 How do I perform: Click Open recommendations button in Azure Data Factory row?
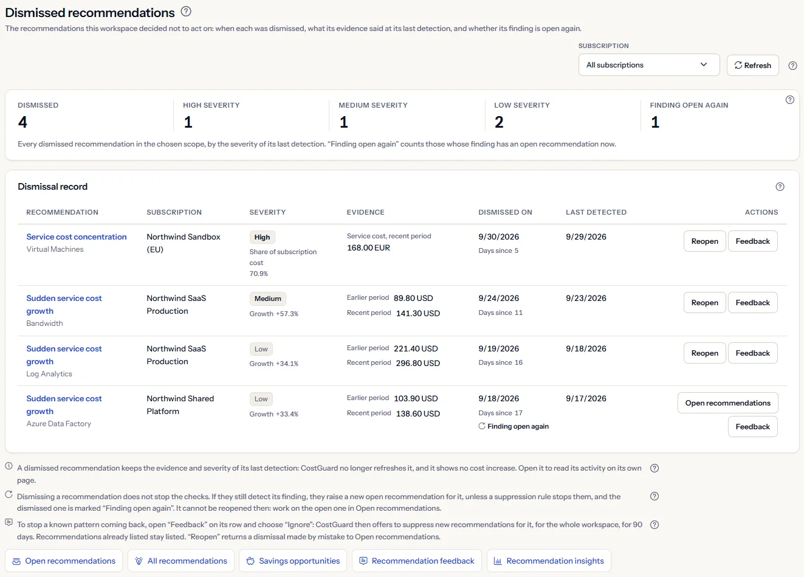pyautogui.click(x=727, y=403)
